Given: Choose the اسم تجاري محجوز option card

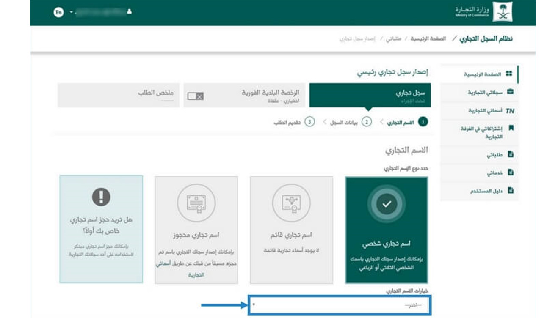Looking at the screenshot, I should point(196,230).
